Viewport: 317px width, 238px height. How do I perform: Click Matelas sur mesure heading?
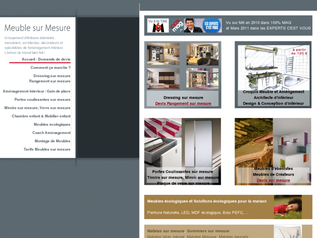[x=166, y=231]
